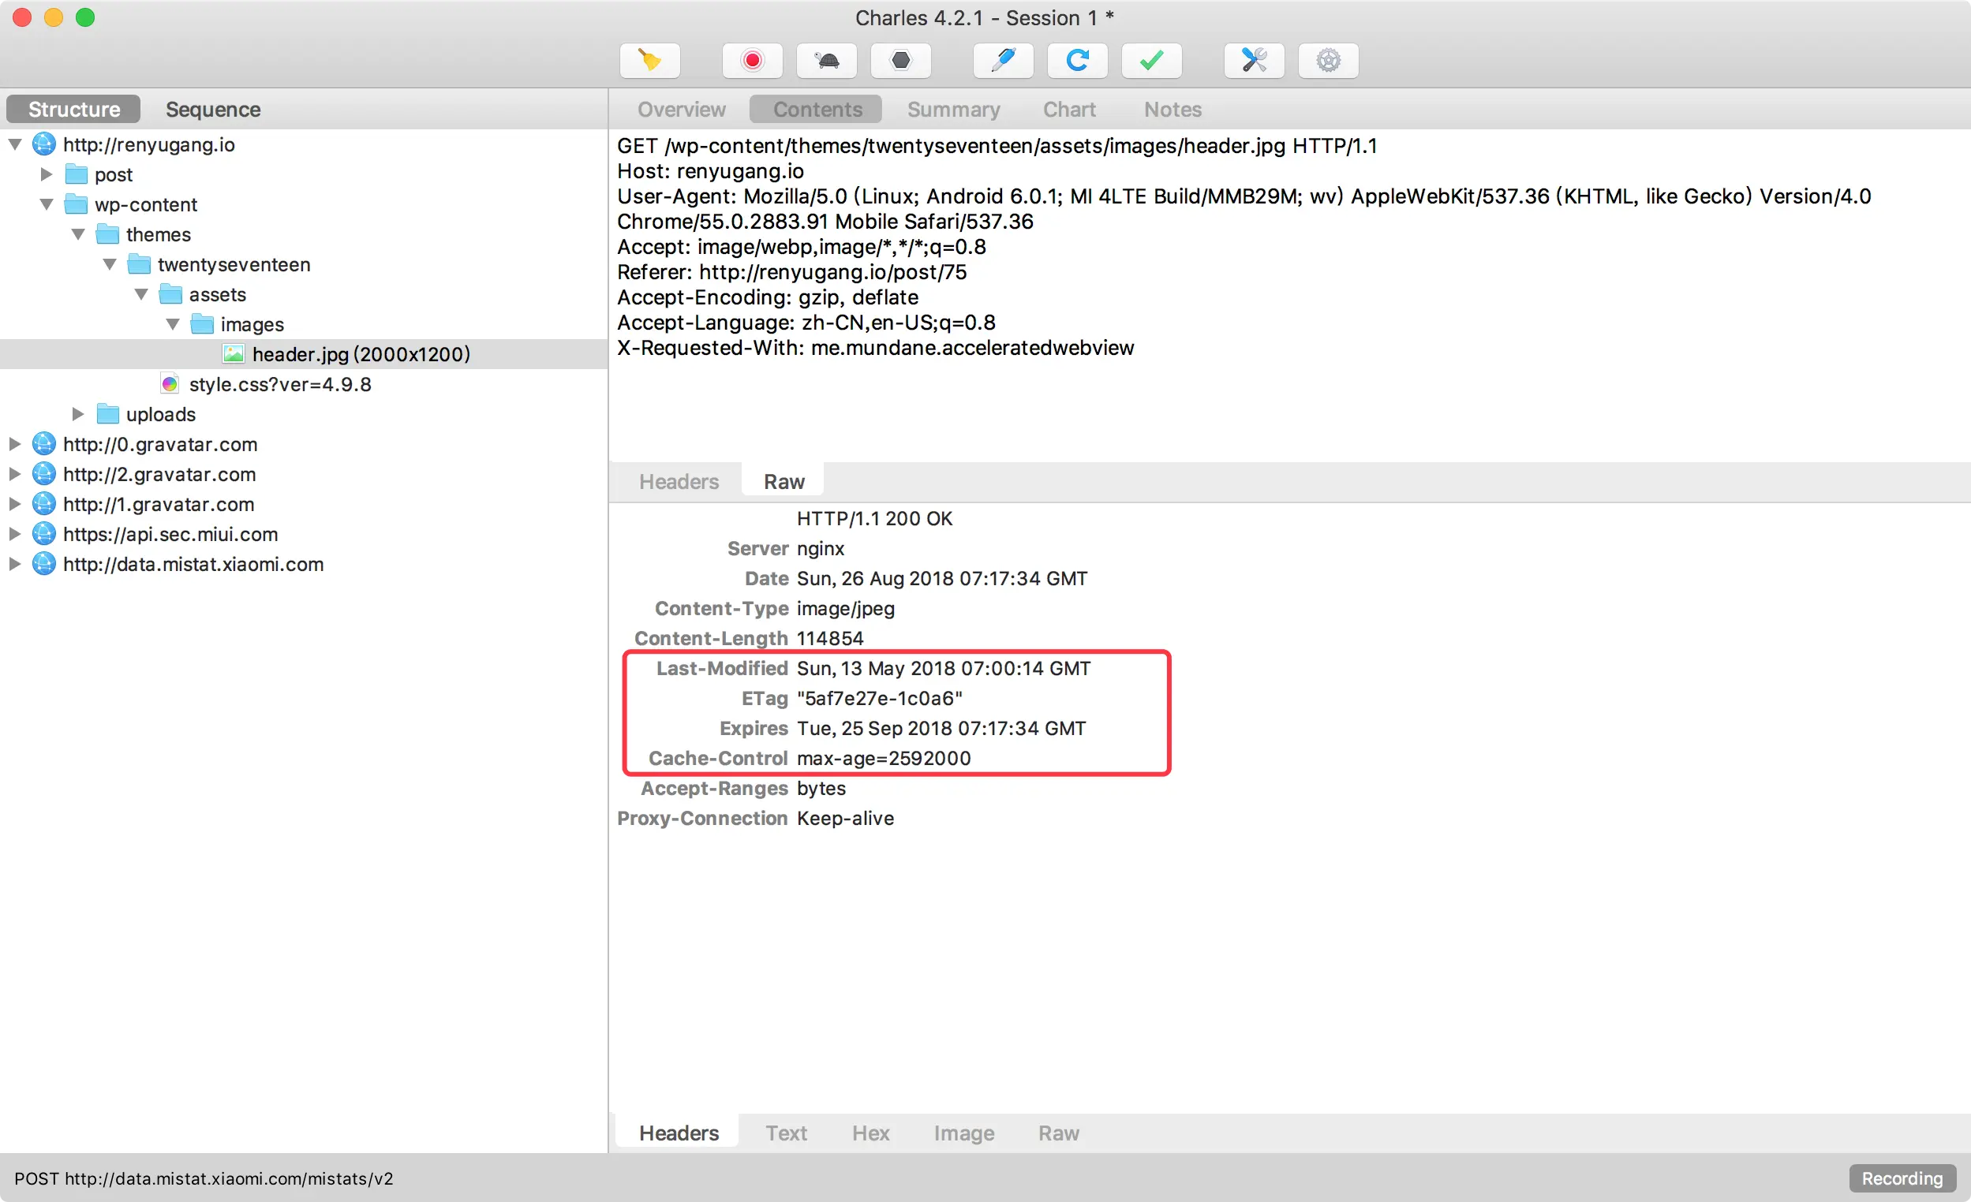Open the Overview tab

tap(682, 110)
